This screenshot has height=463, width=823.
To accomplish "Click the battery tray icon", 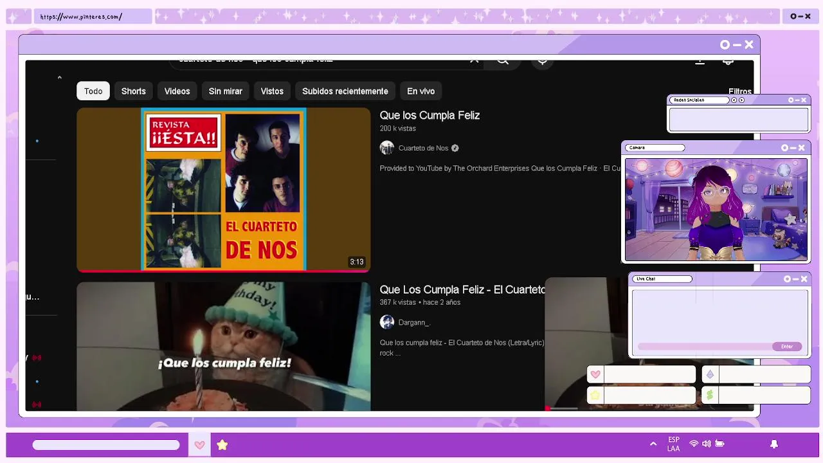I will (x=719, y=444).
